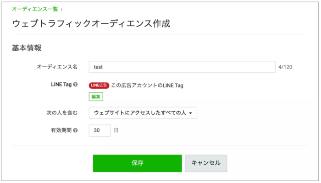
Task: Click the red LINE広告 badge
Action: coord(99,85)
